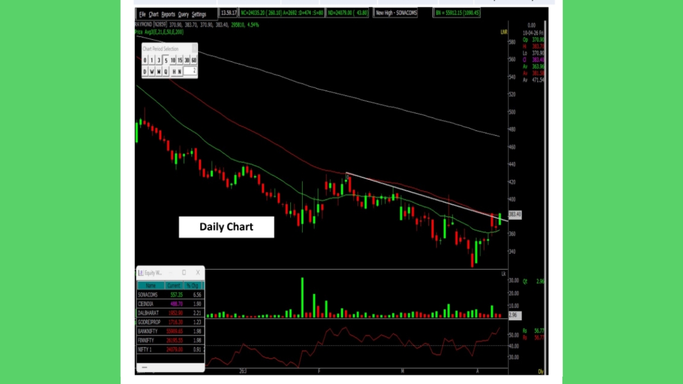Image resolution: width=683 pixels, height=384 pixels.
Task: Sort watchlist by Name column header
Action: coord(151,286)
